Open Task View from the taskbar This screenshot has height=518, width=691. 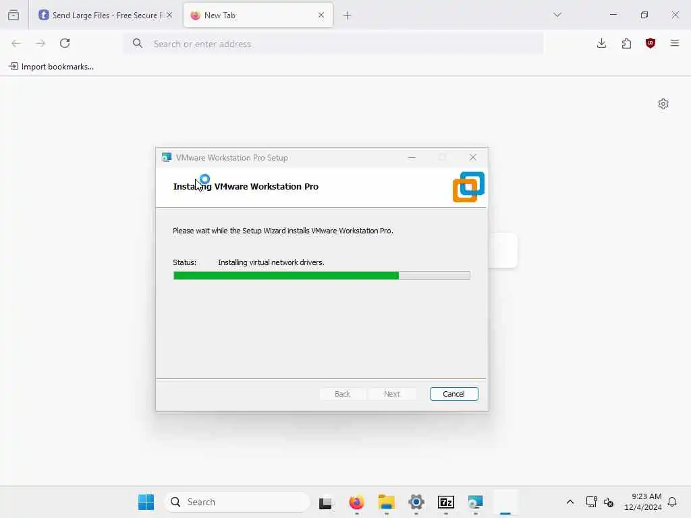(326, 502)
